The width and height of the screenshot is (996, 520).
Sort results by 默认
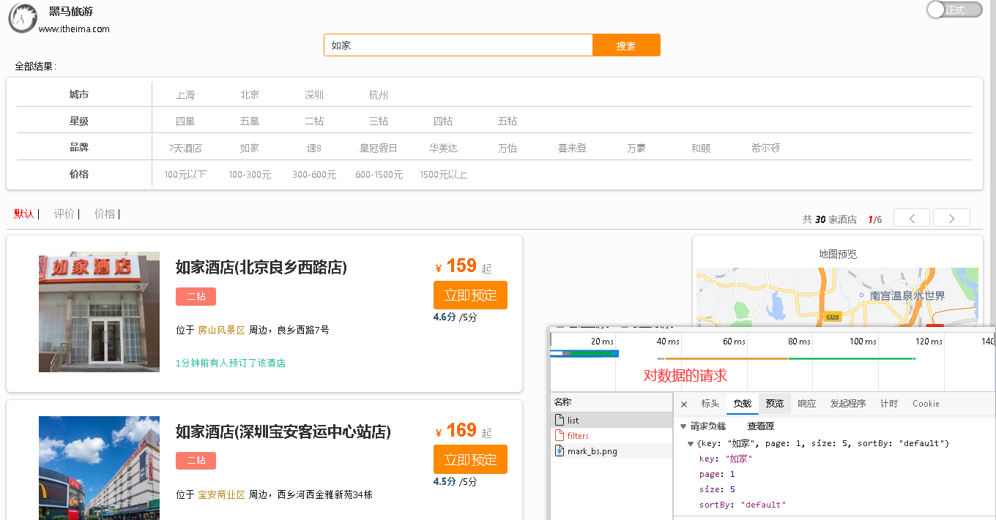[x=24, y=214]
